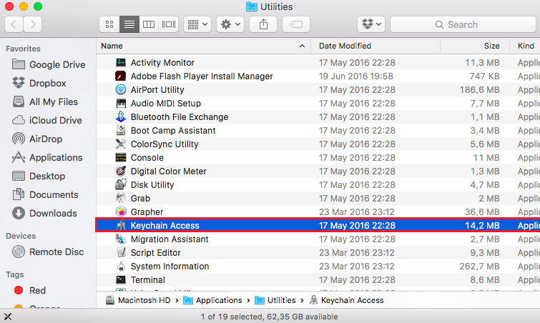Image resolution: width=540 pixels, height=323 pixels.
Task: Sort by the Name column header
Action: click(203, 46)
